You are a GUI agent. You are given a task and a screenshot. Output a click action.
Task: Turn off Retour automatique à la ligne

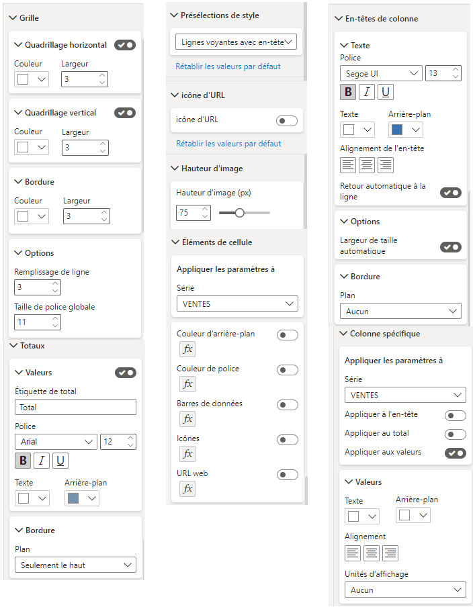coord(451,193)
